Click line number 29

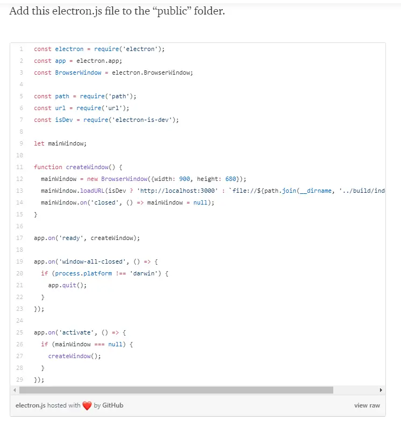(x=19, y=380)
